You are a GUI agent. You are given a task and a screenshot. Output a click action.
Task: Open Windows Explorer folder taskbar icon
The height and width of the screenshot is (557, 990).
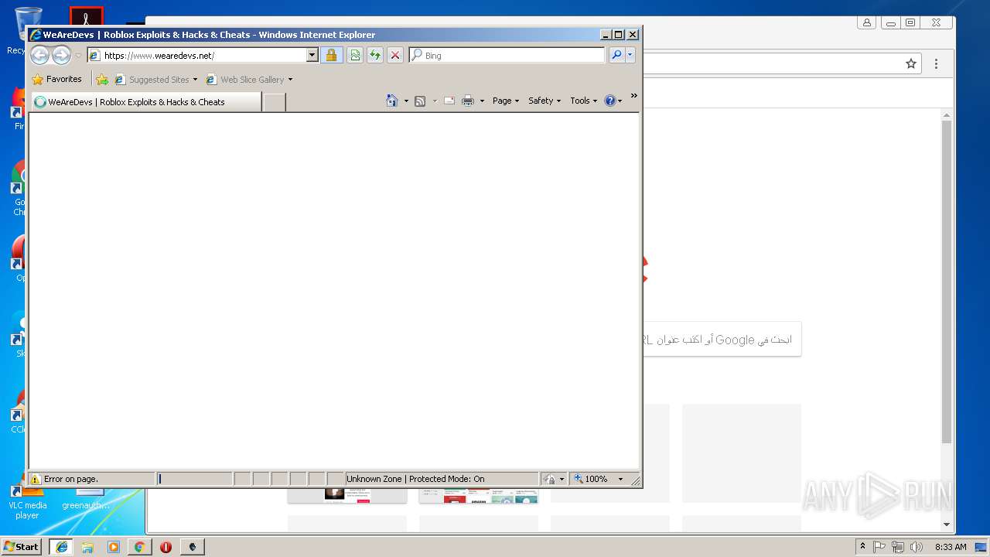(x=87, y=546)
